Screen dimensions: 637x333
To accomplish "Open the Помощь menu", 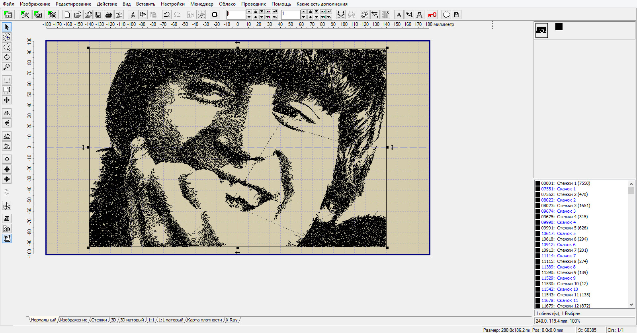I will click(281, 4).
